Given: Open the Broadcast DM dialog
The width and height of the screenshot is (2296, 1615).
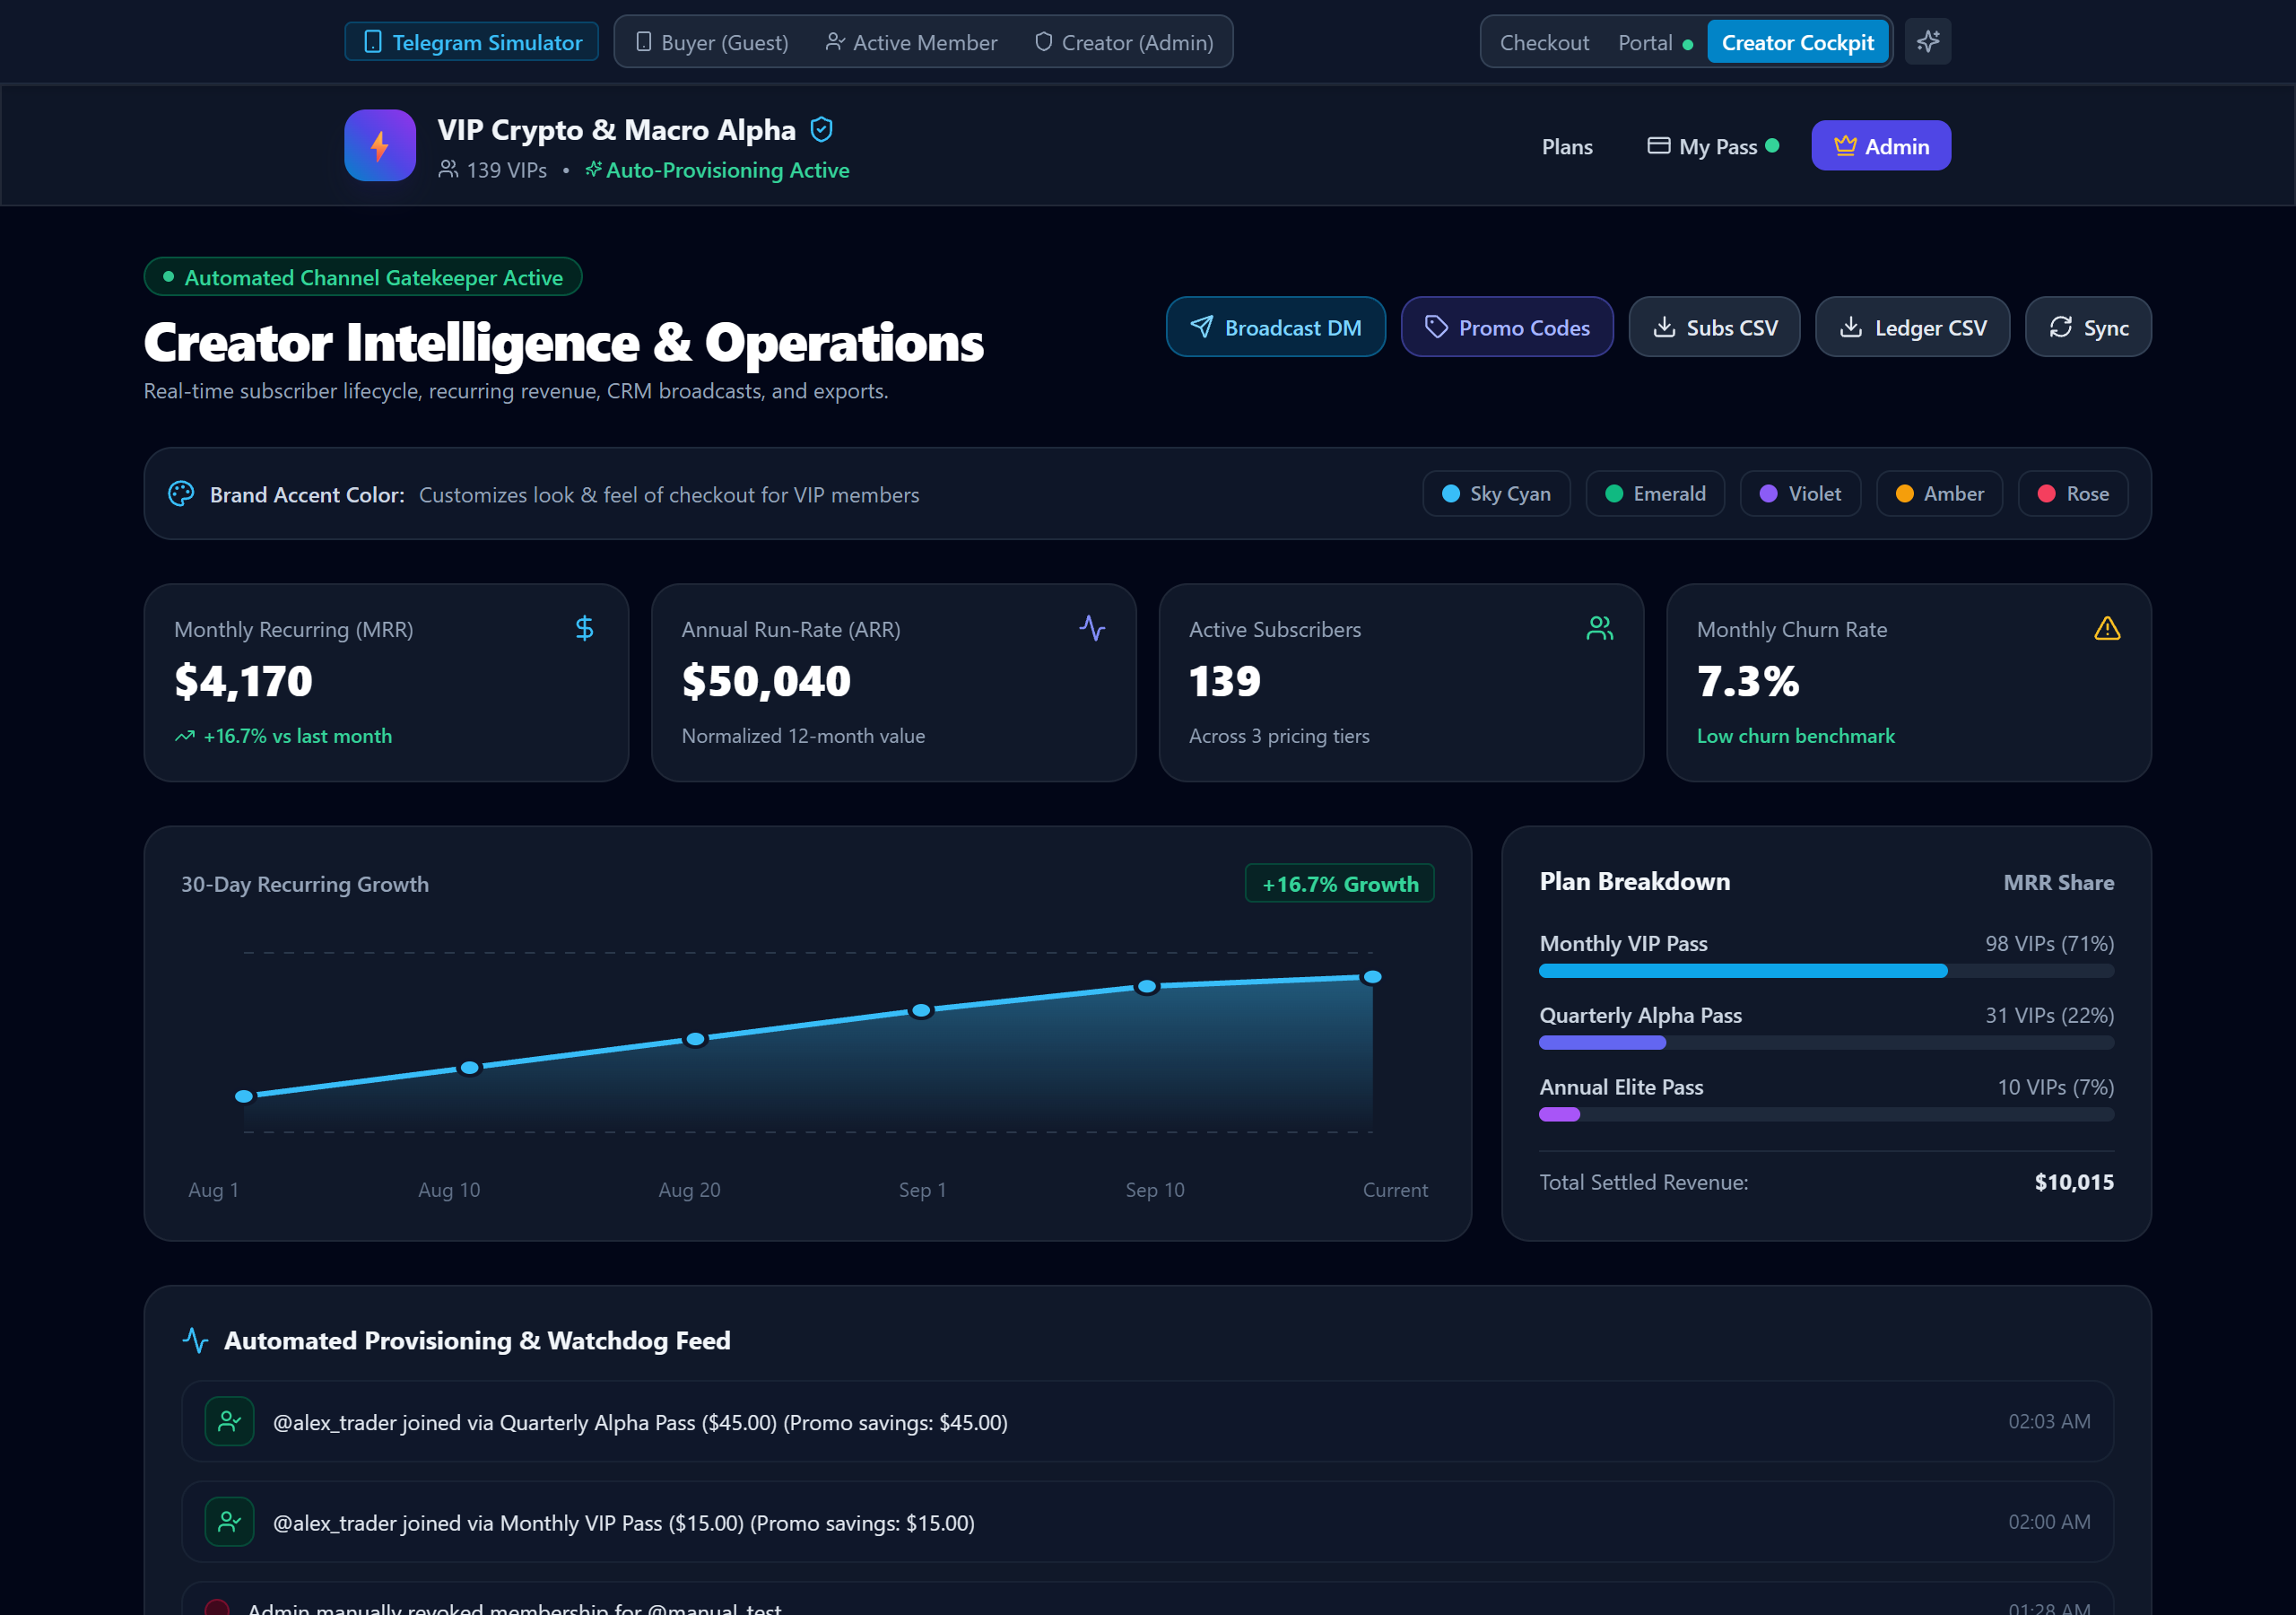Looking at the screenshot, I should 1276,327.
